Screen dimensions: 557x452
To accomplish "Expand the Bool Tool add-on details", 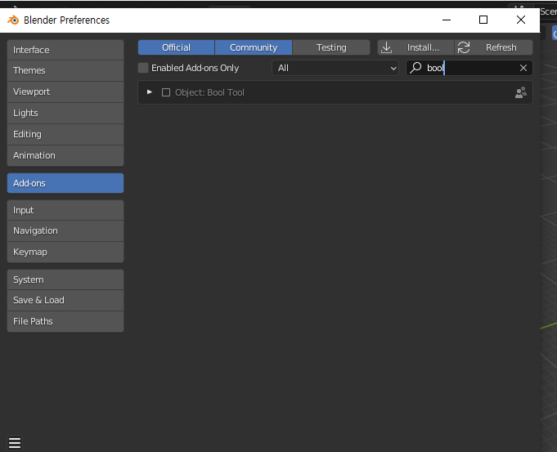I will [x=150, y=92].
